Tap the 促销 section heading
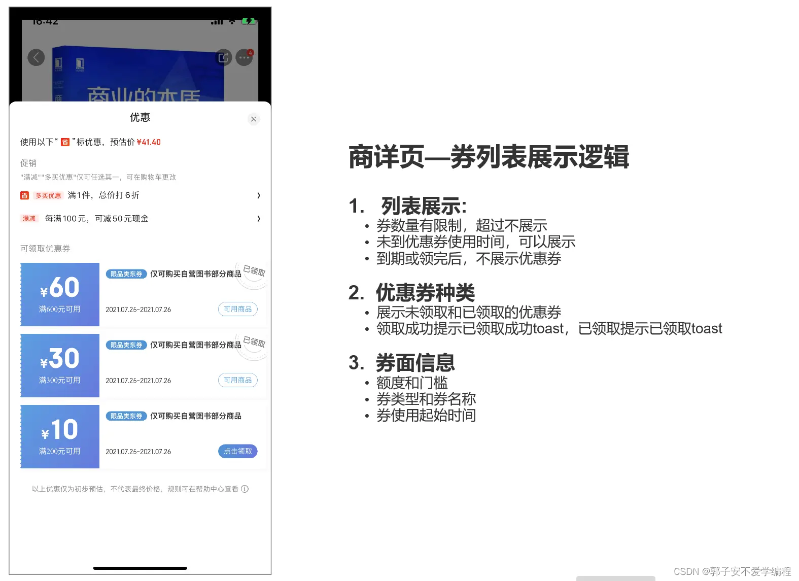The image size is (799, 581). tap(28, 163)
